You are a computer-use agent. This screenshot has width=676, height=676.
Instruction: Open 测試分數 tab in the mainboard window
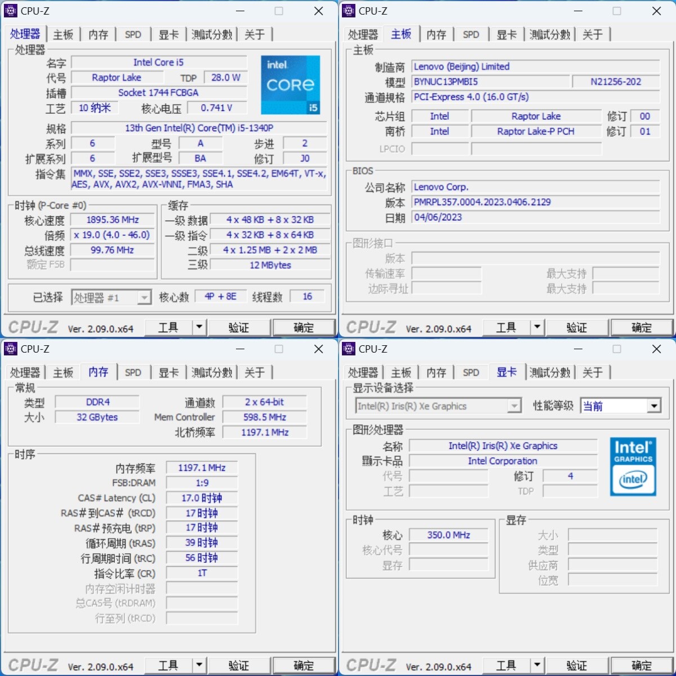click(x=550, y=35)
